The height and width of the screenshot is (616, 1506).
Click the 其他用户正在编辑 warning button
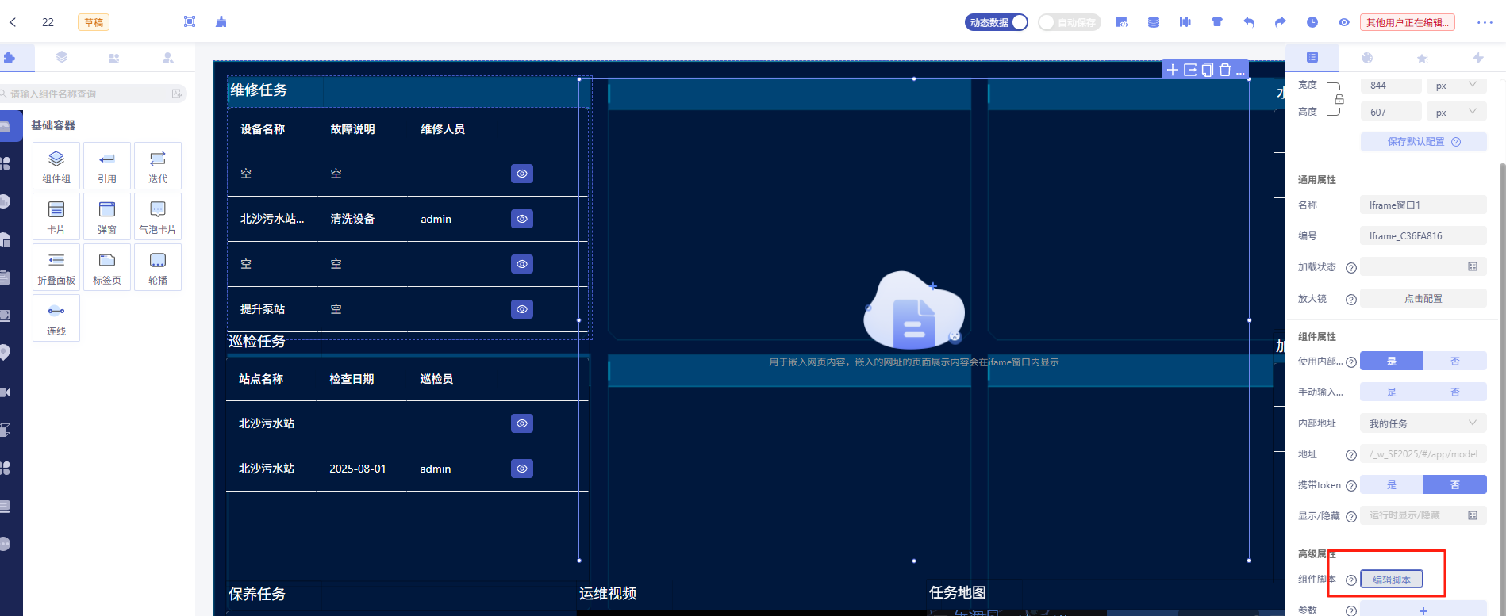tap(1408, 22)
